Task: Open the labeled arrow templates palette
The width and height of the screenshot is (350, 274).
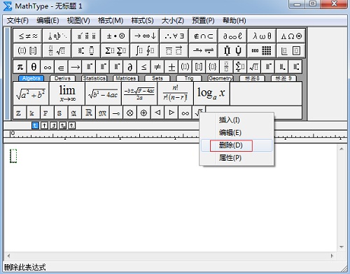Action: [203, 50]
